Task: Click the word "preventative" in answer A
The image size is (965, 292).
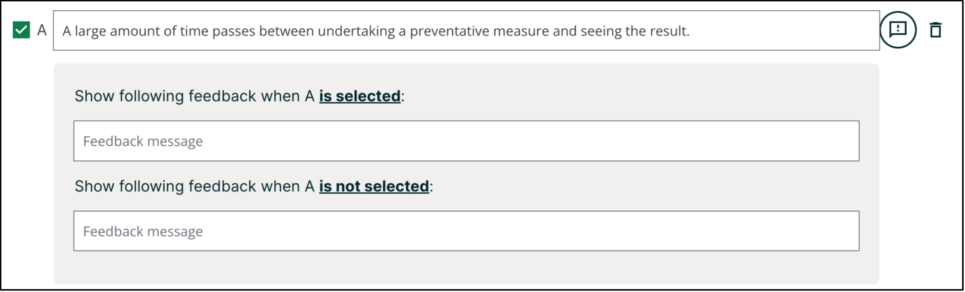Action: click(449, 31)
